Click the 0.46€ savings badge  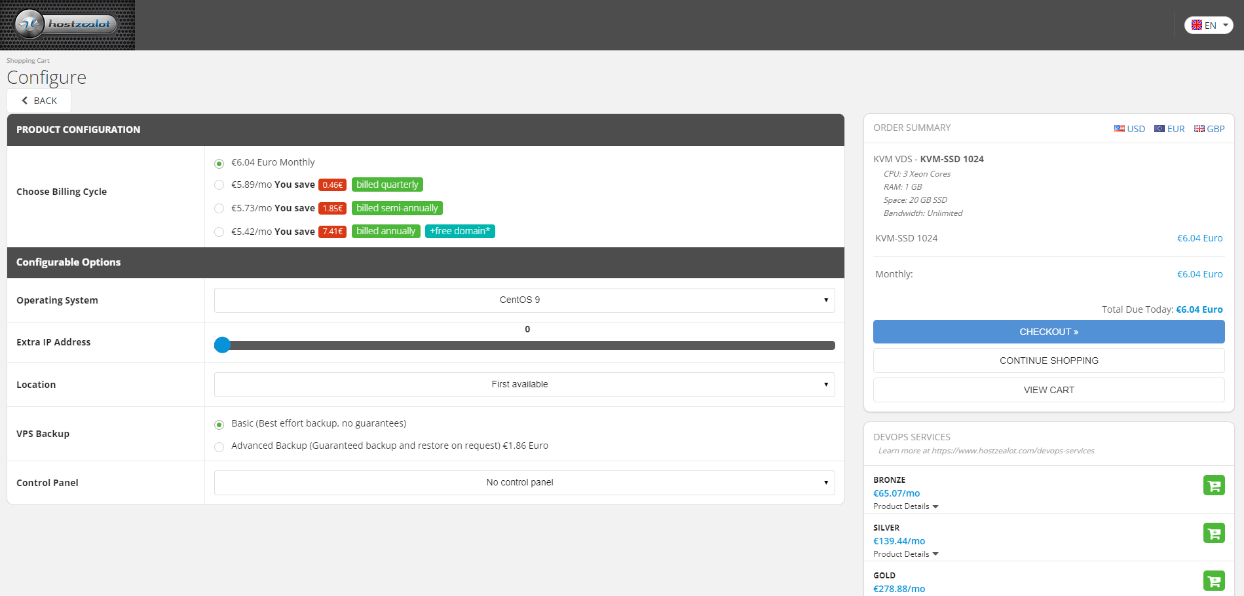pos(332,185)
